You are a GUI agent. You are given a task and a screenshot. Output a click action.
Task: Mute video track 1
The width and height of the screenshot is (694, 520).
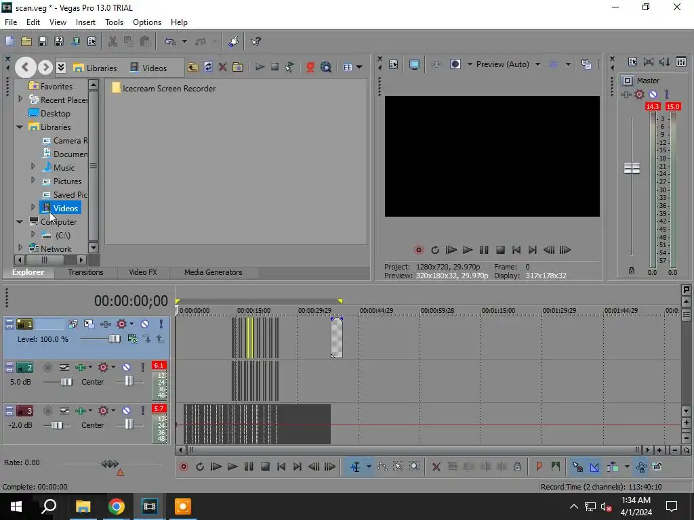point(145,324)
